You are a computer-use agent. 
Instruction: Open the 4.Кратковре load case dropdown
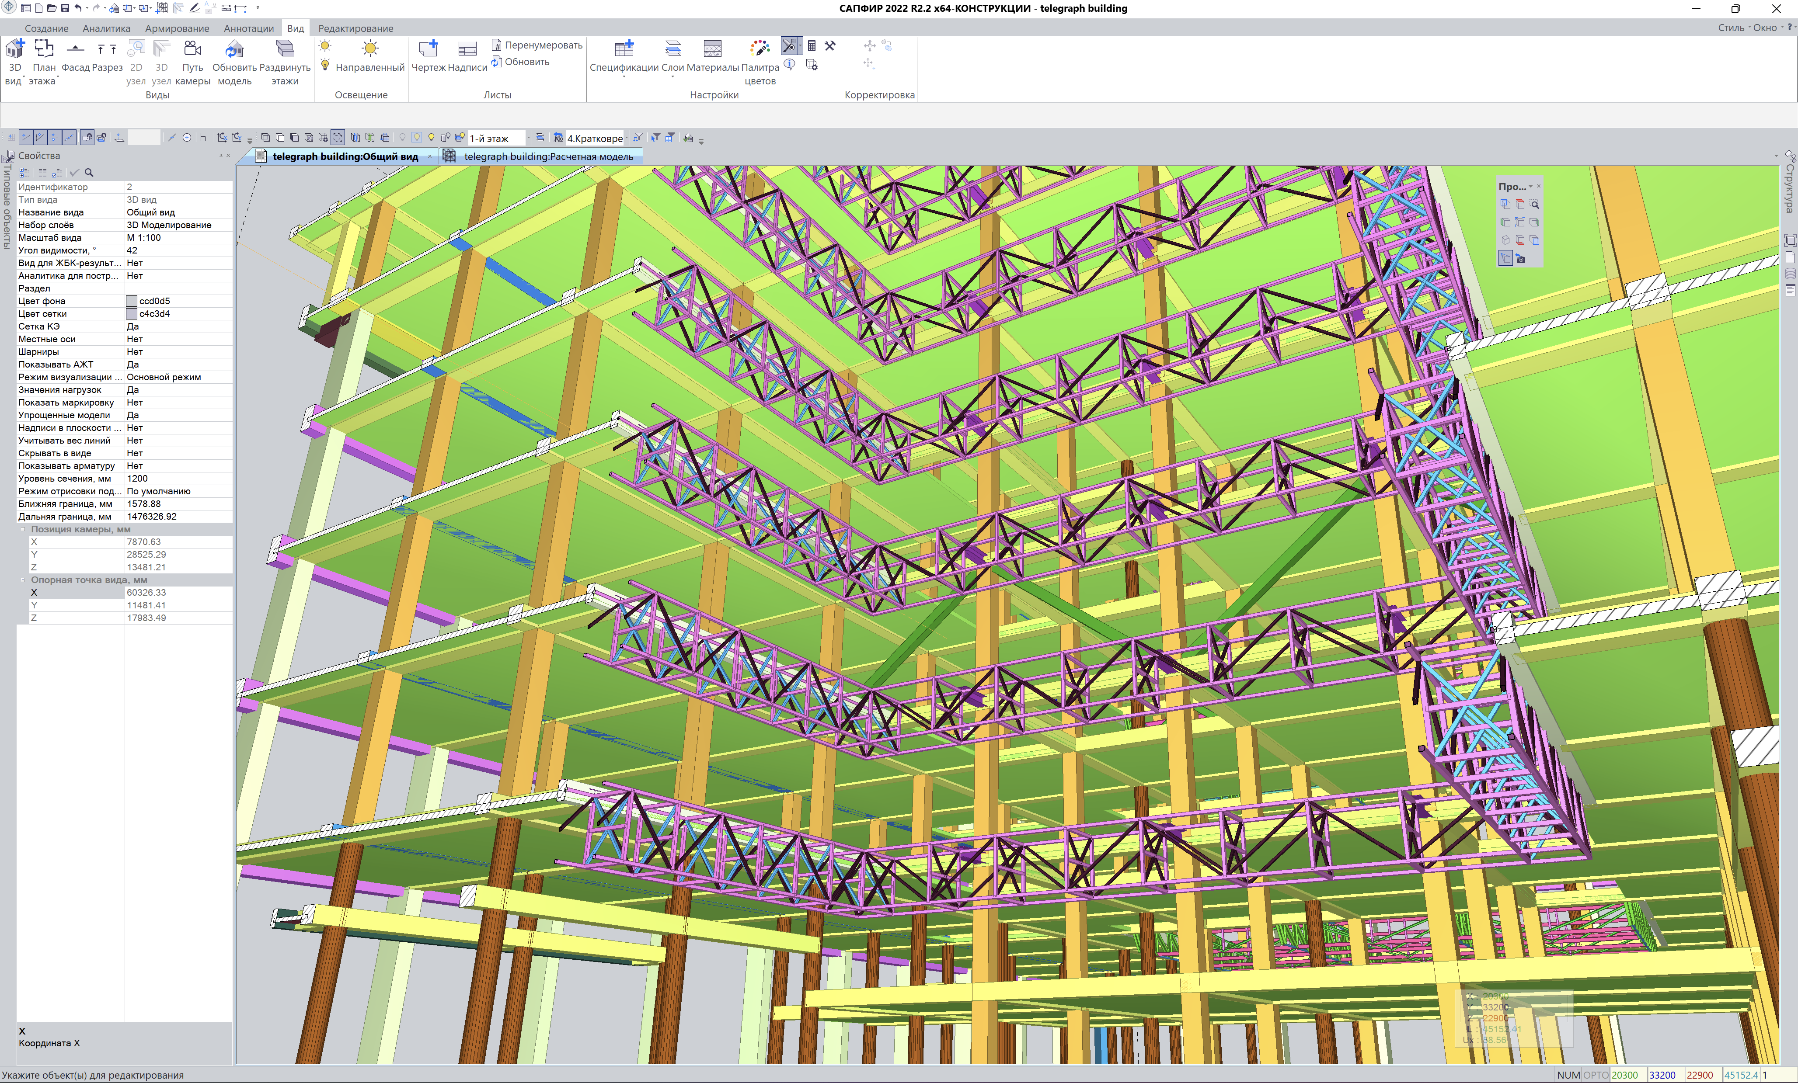pyautogui.click(x=627, y=138)
